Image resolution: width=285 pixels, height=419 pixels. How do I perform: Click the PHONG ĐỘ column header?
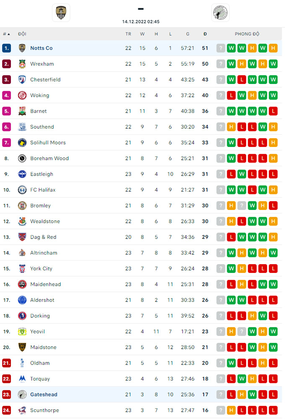[247, 34]
